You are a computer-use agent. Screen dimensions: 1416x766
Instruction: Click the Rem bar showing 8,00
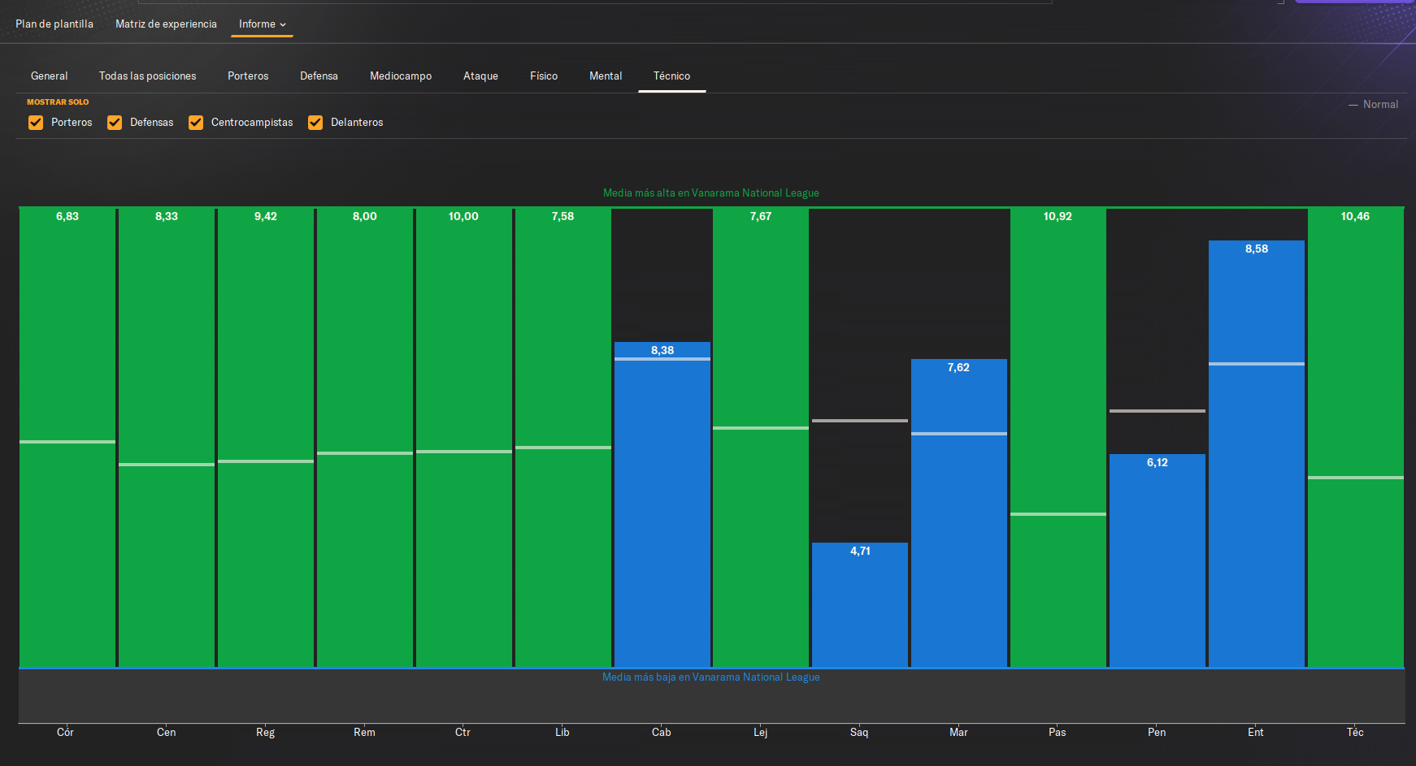point(365,438)
